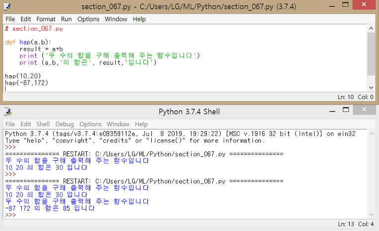Image resolution: width=379 pixels, height=231 pixels.
Task: Open the Shell menu in Python Shell
Action: (43, 124)
